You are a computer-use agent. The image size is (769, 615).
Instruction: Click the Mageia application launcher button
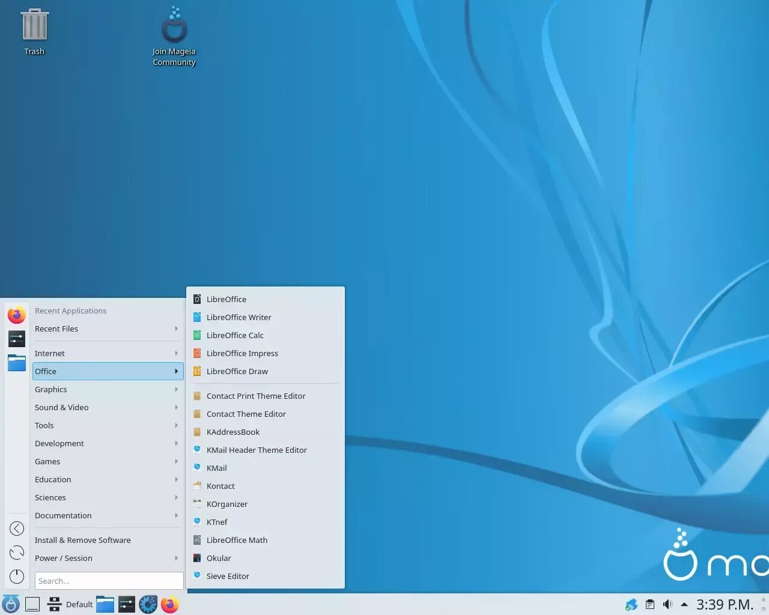[x=11, y=604]
